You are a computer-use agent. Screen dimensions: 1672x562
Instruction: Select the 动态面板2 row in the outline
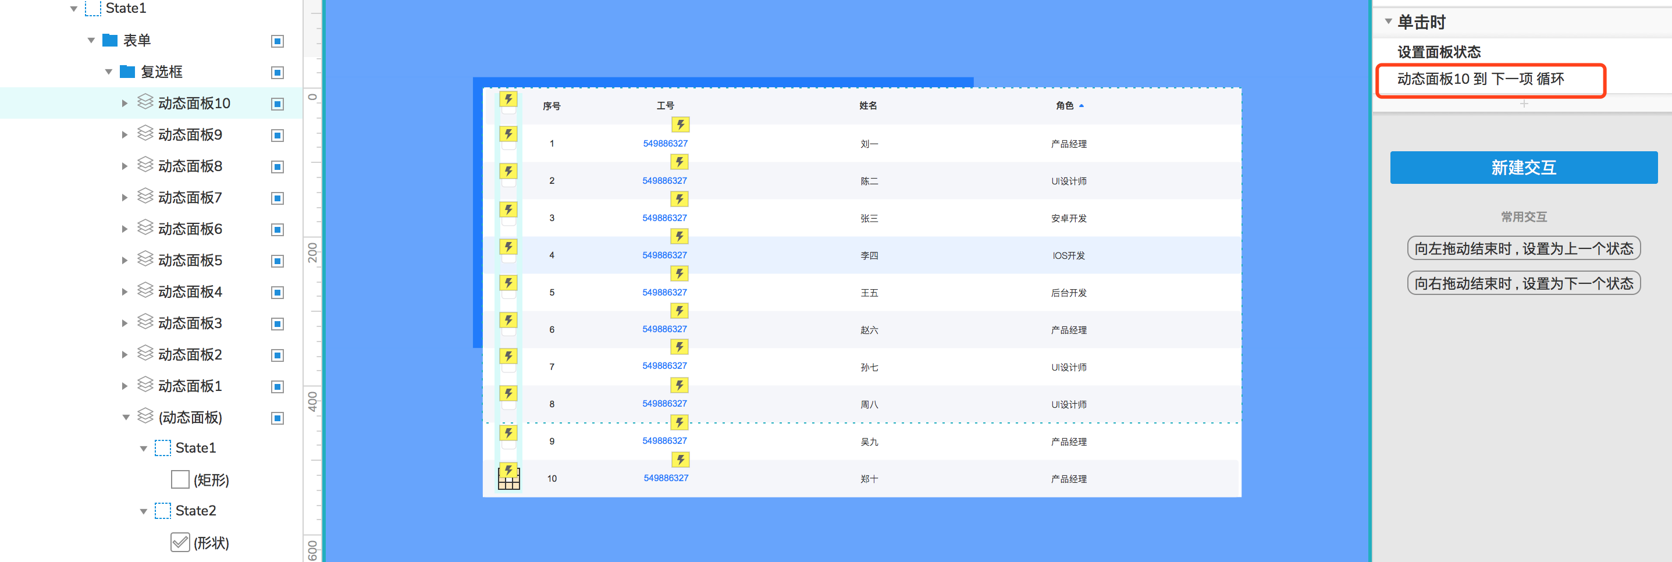pyautogui.click(x=151, y=354)
